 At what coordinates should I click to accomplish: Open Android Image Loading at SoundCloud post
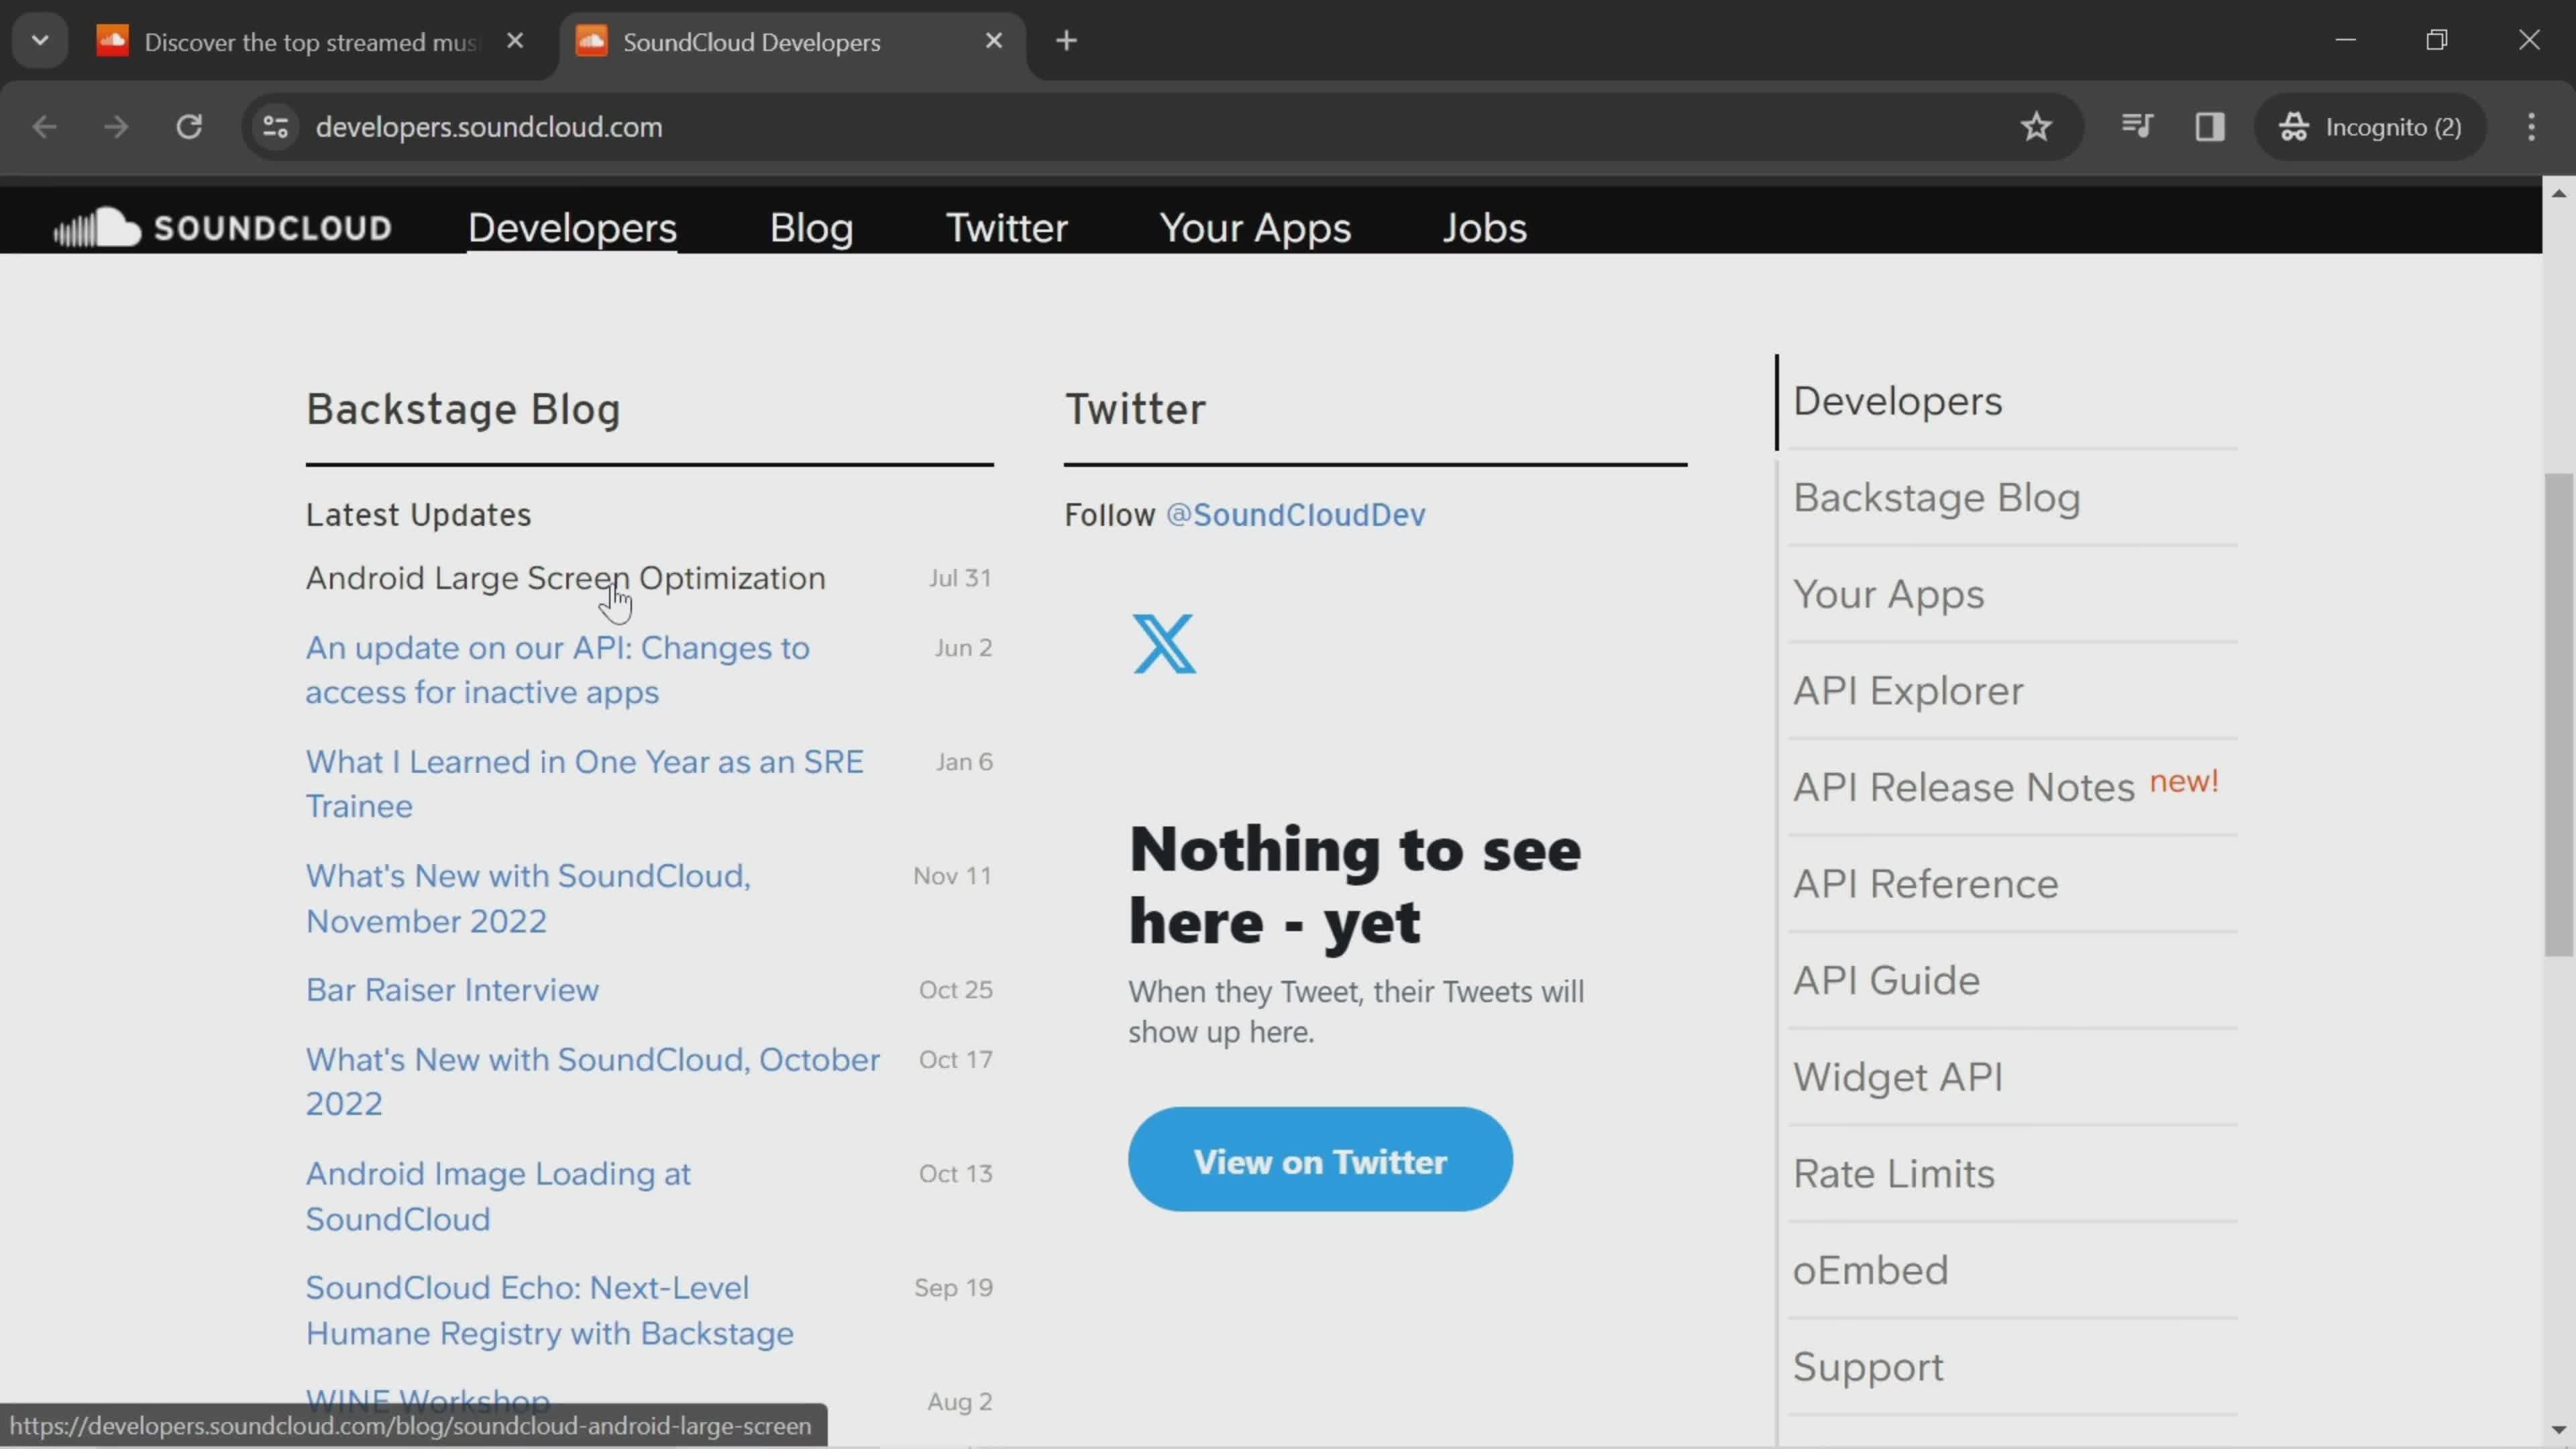(x=498, y=1196)
